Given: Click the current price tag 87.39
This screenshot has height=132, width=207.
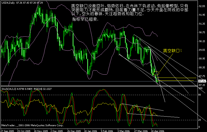Looking at the screenshot, I should click(202, 81).
